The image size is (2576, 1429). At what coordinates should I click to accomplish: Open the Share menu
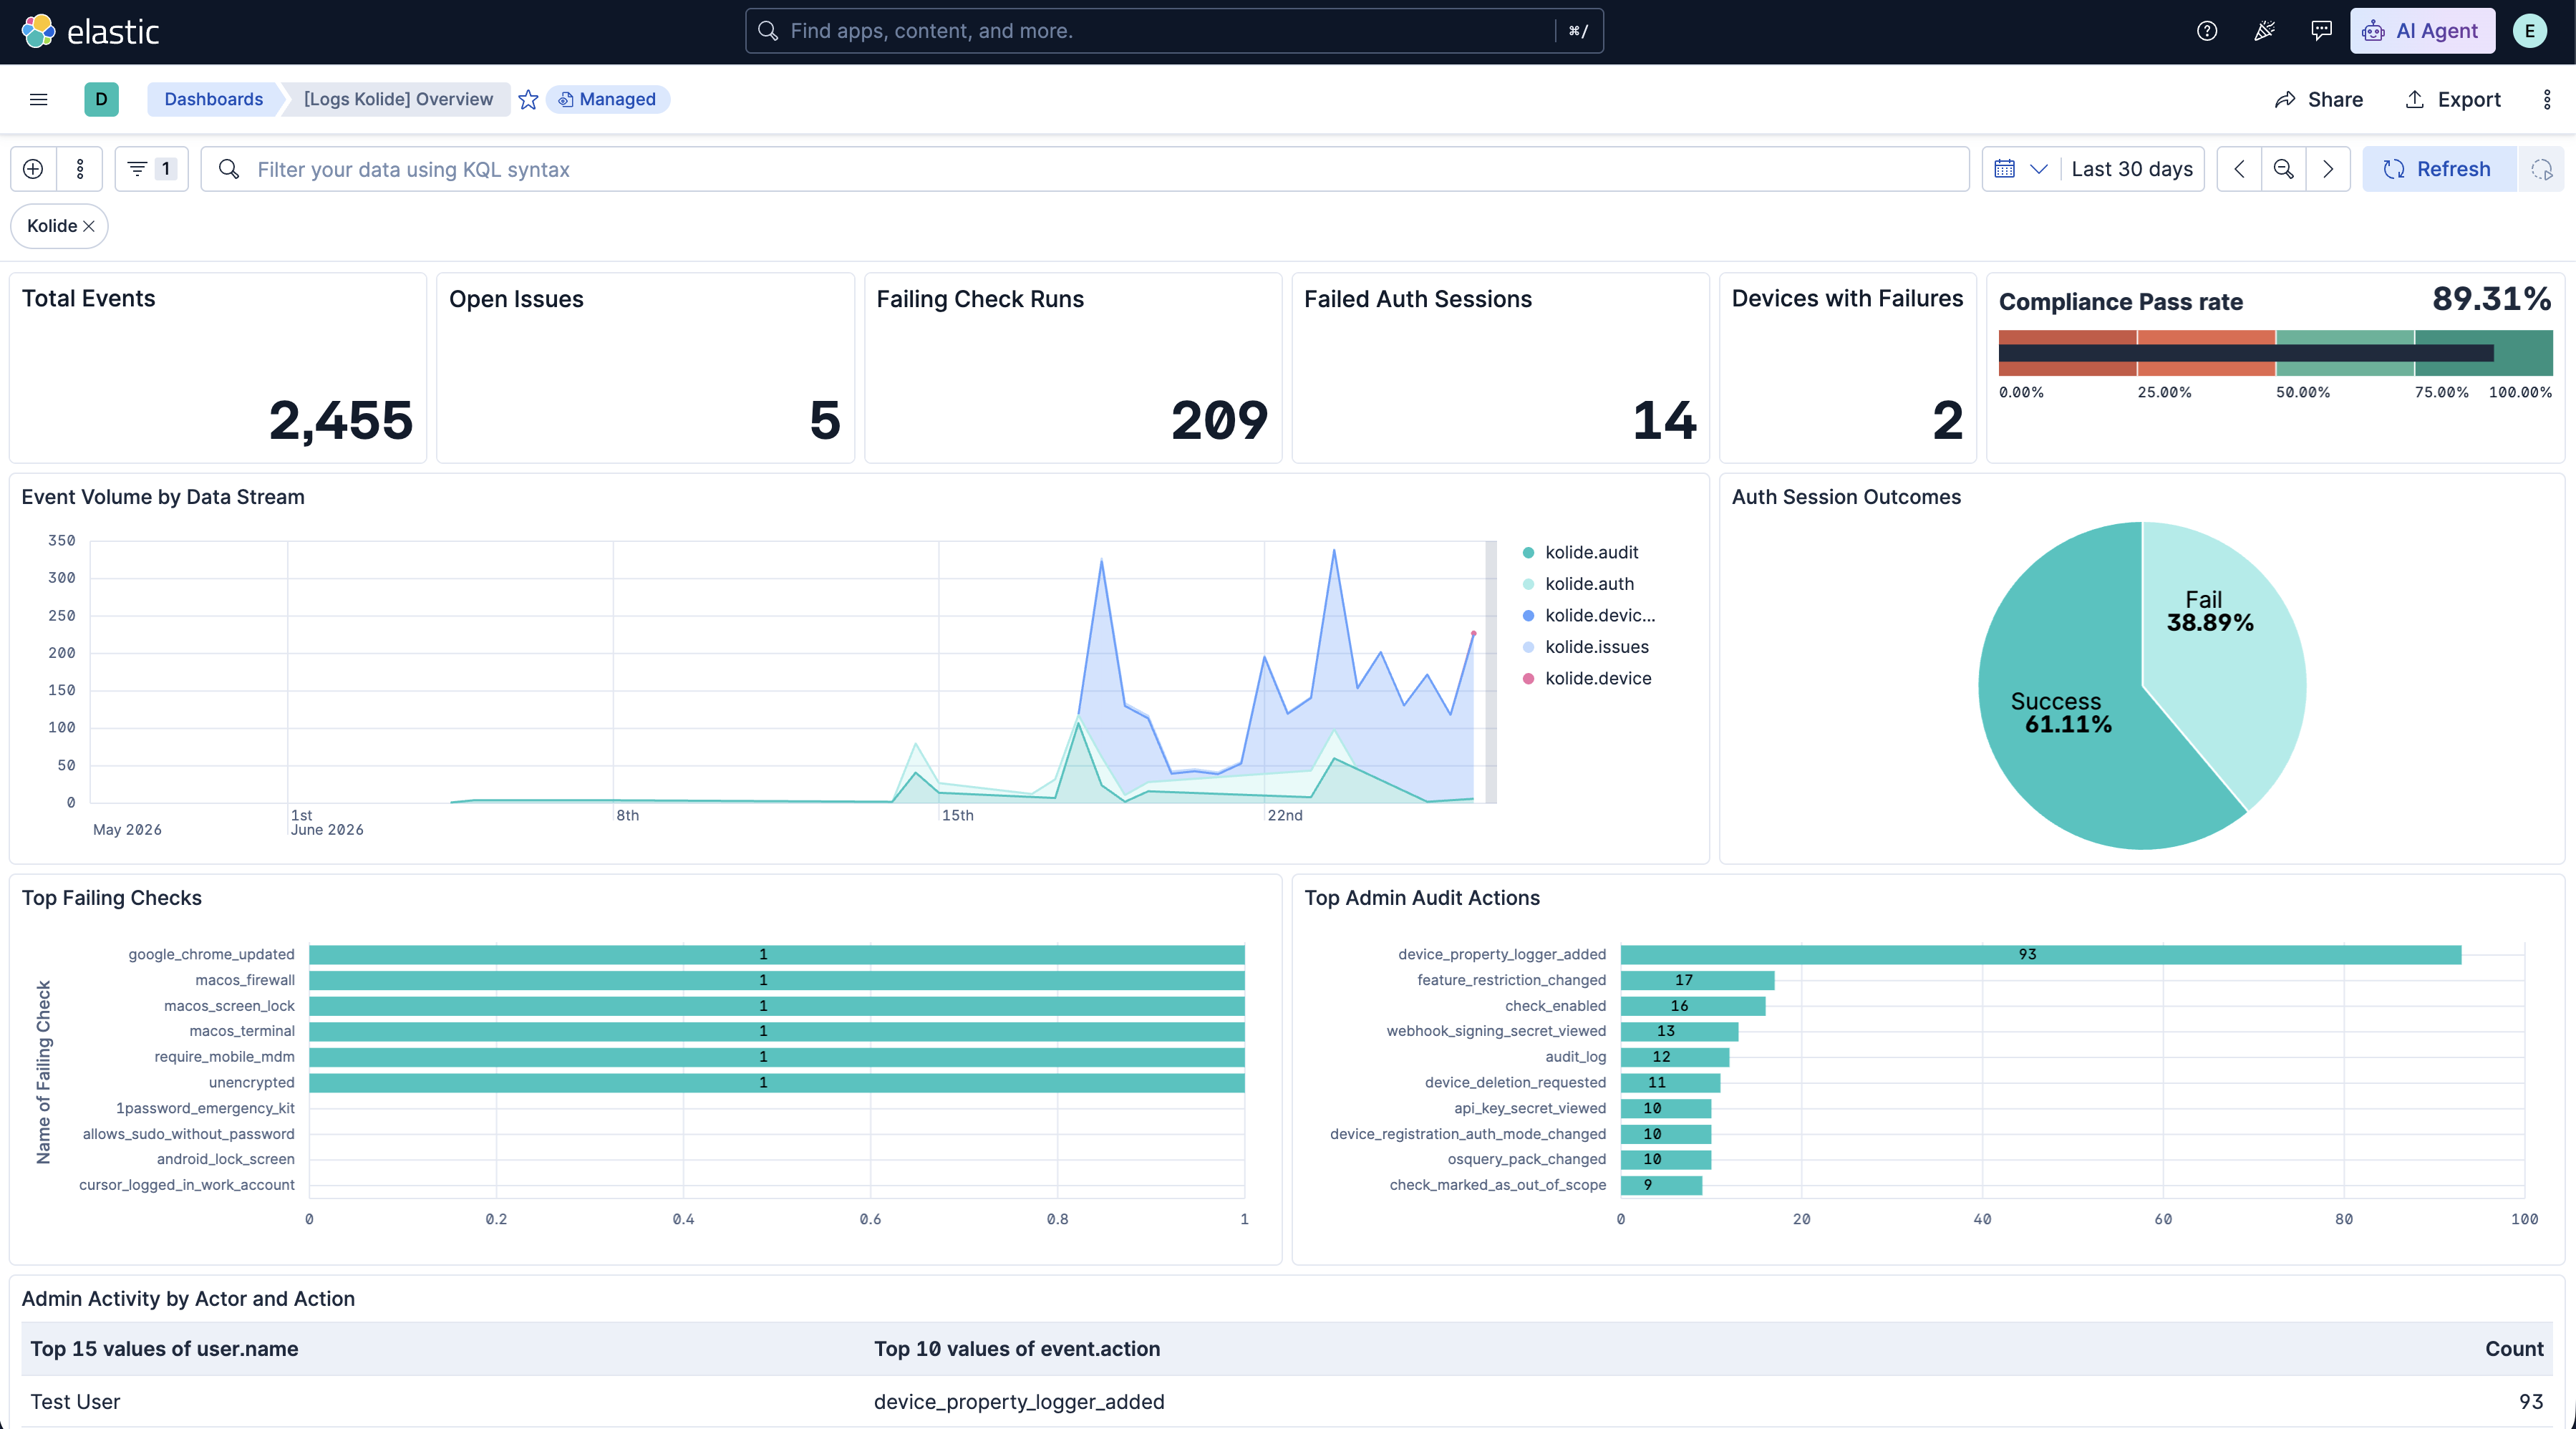(x=2318, y=99)
